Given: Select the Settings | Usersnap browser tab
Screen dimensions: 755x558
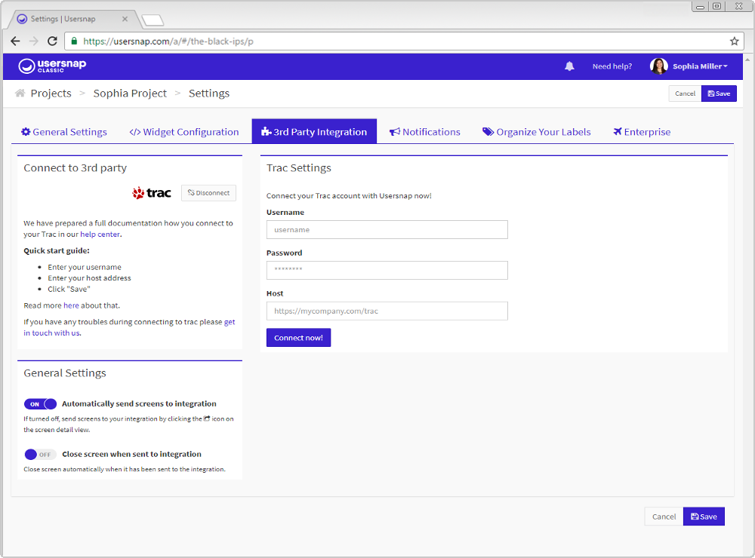Looking at the screenshot, I should pos(72,19).
